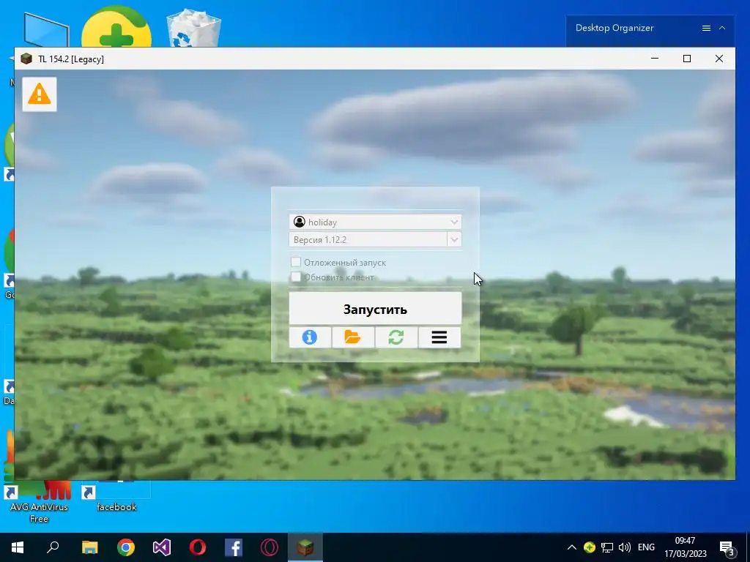Switch the ENG input language indicator
750x562 pixels.
pyautogui.click(x=646, y=547)
